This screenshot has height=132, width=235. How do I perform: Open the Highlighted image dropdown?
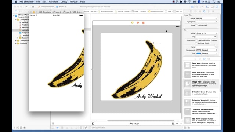(x=217, y=22)
